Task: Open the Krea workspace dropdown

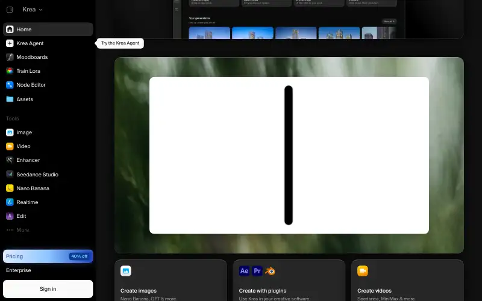Action: [33, 10]
